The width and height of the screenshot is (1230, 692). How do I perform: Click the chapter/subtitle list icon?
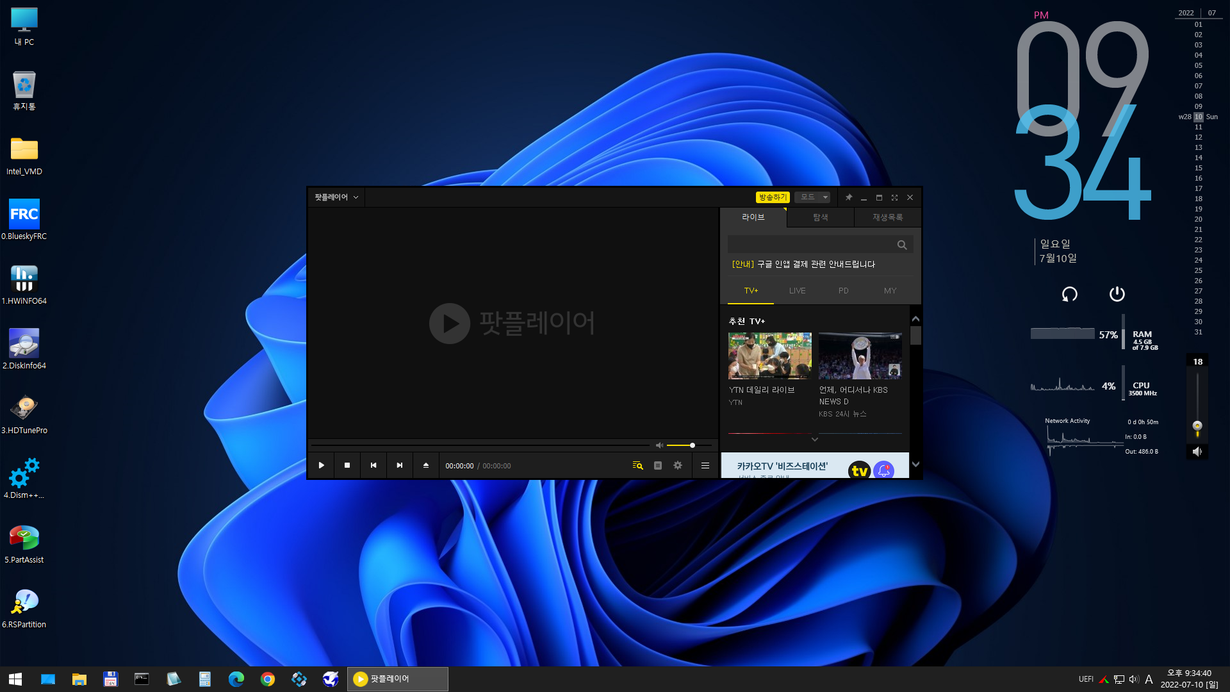pyautogui.click(x=658, y=466)
